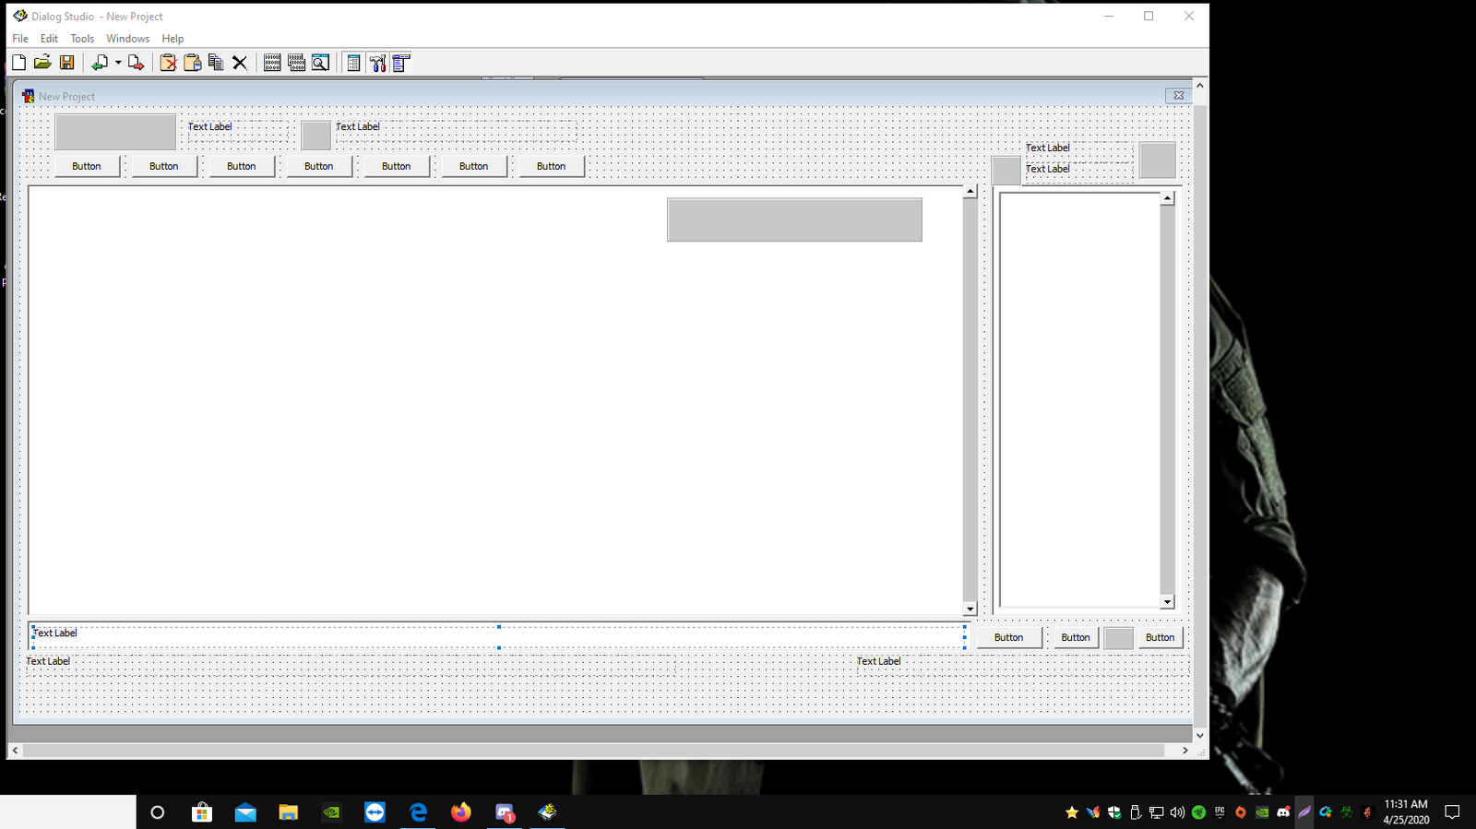Toggle the toolbox panel with hammer icon
Image resolution: width=1476 pixels, height=829 pixels.
pyautogui.click(x=377, y=63)
